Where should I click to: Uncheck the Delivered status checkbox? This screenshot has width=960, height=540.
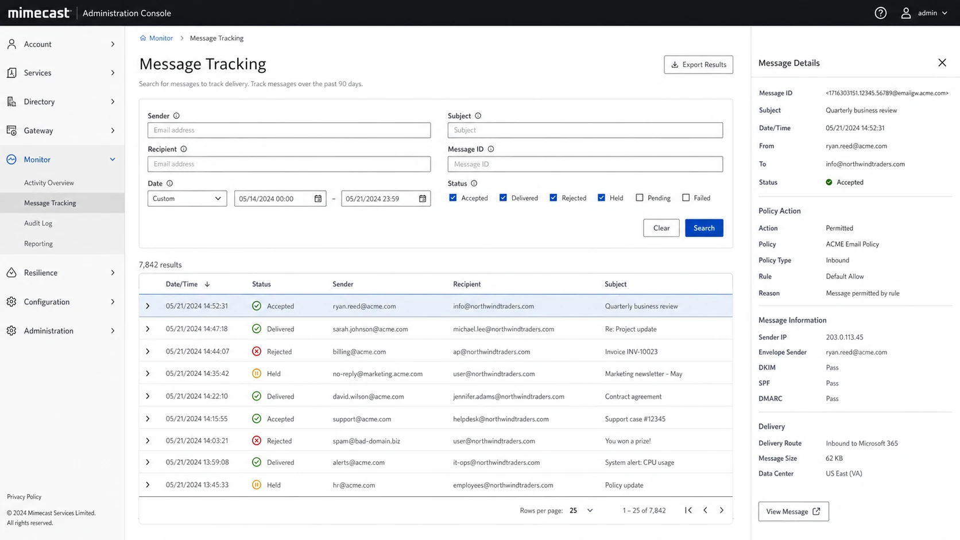pos(503,198)
